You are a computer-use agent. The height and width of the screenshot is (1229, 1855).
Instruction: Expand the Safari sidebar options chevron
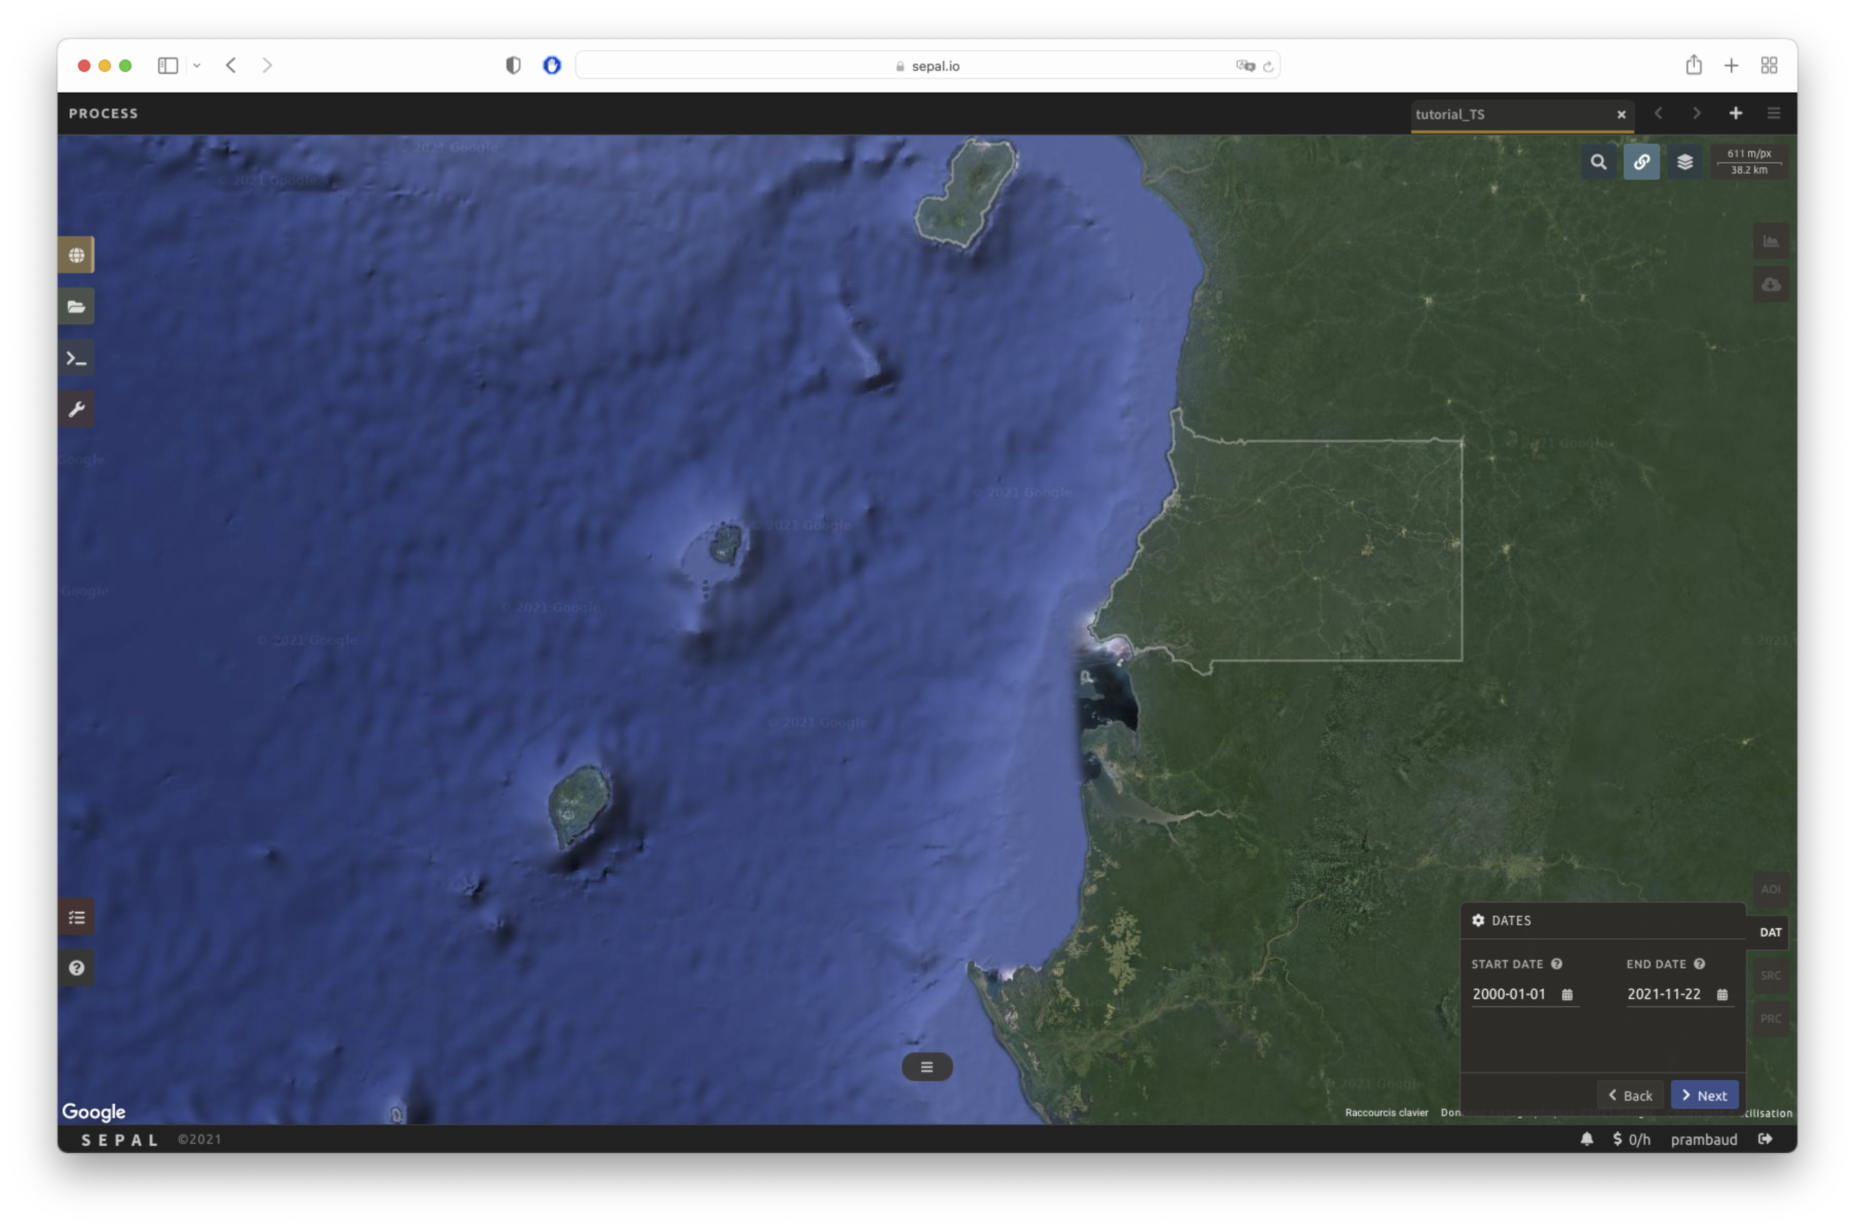[x=197, y=66]
